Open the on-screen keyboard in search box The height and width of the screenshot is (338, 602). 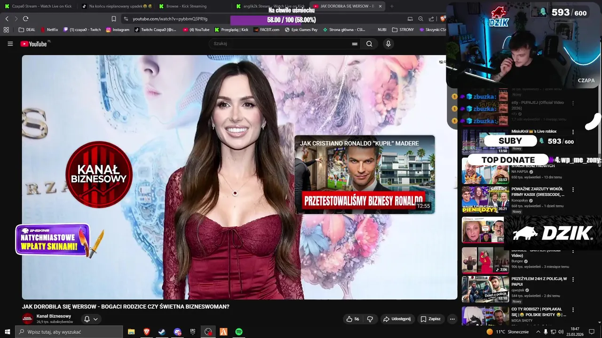(x=355, y=44)
